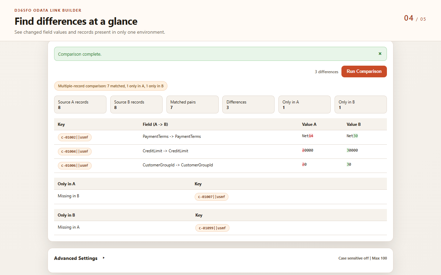Click the Value B column header
This screenshot has width=441, height=275.
pos(353,124)
